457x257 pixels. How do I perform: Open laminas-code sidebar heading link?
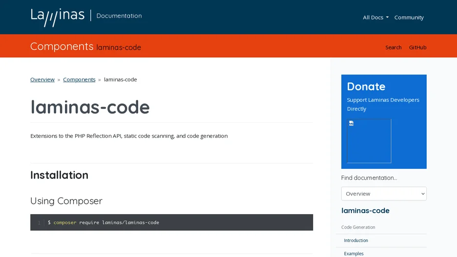pos(365,211)
